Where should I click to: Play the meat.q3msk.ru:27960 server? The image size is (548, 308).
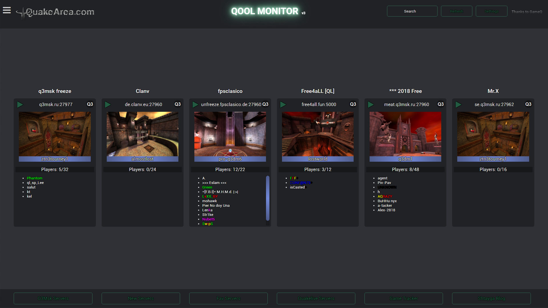pos(370,105)
